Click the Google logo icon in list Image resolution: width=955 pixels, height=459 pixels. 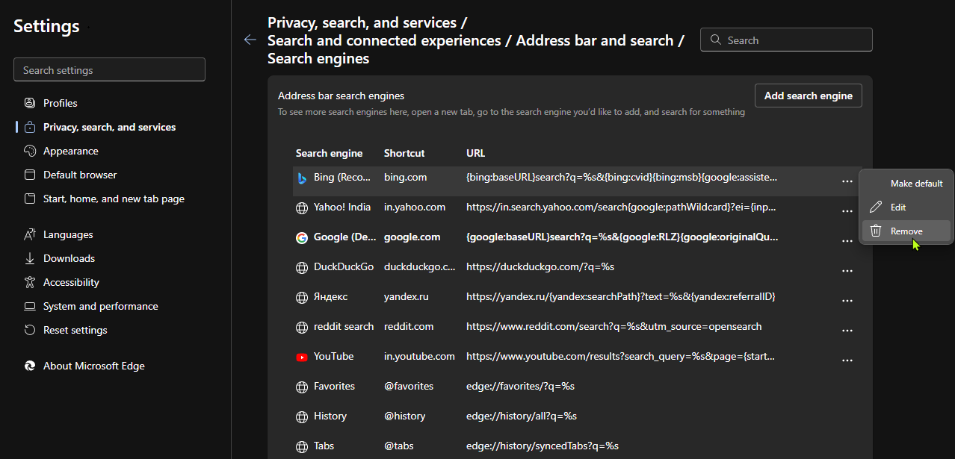pos(302,237)
